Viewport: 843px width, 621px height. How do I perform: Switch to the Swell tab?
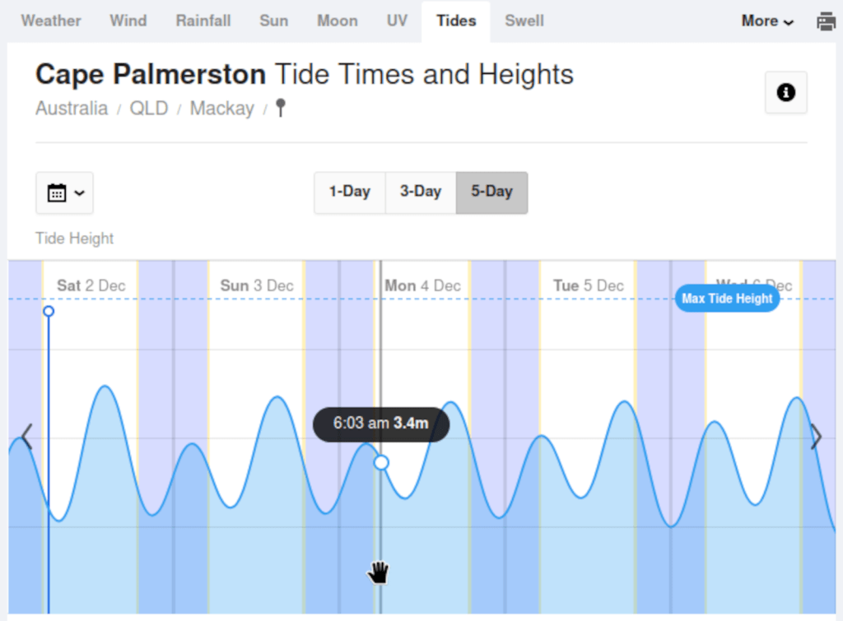point(524,21)
